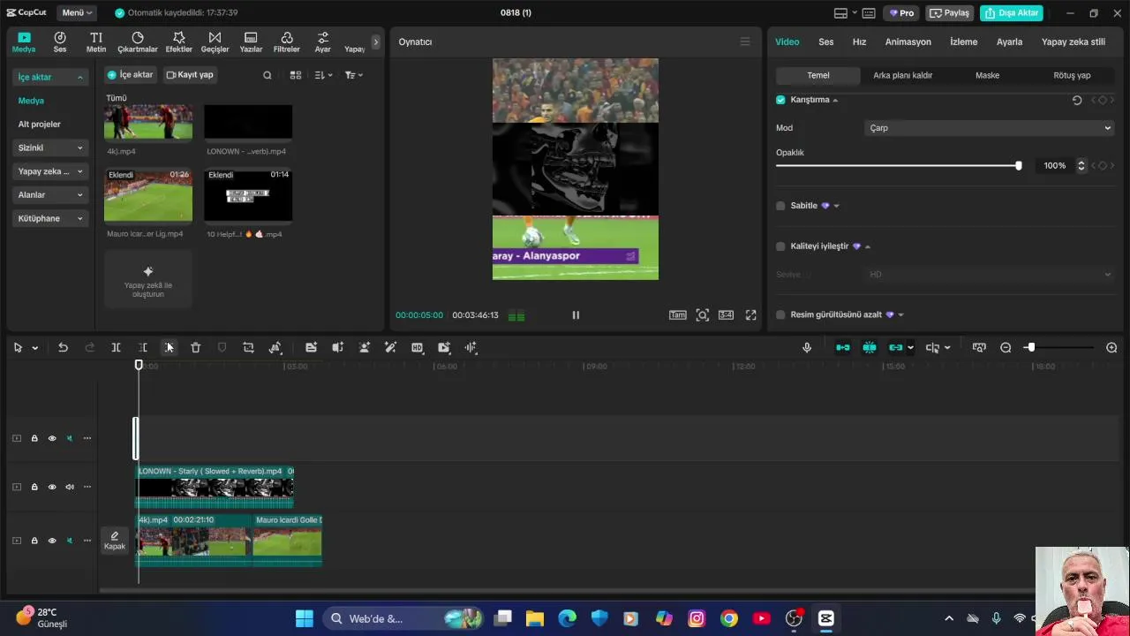The height and width of the screenshot is (636, 1130).
Task: Open the Efektler effects panel
Action: (178, 42)
